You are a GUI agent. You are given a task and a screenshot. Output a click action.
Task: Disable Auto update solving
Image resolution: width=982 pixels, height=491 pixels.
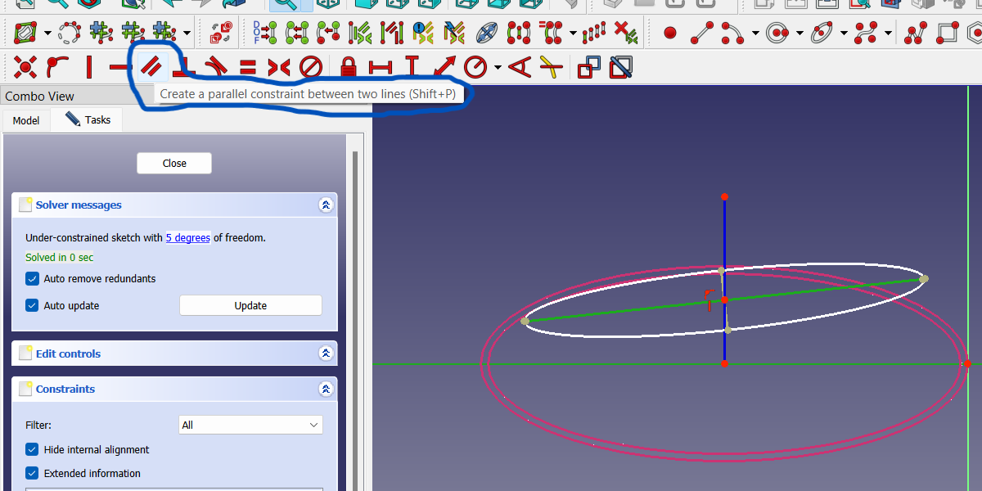click(x=31, y=305)
